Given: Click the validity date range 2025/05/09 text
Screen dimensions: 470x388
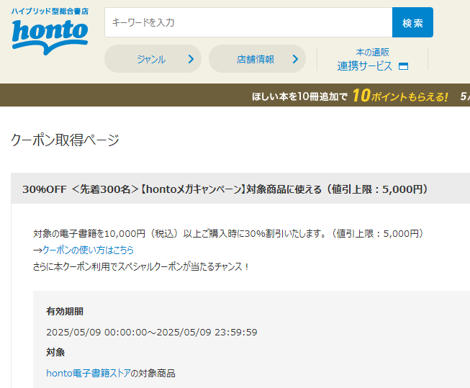Looking at the screenshot, I should click(x=152, y=333).
